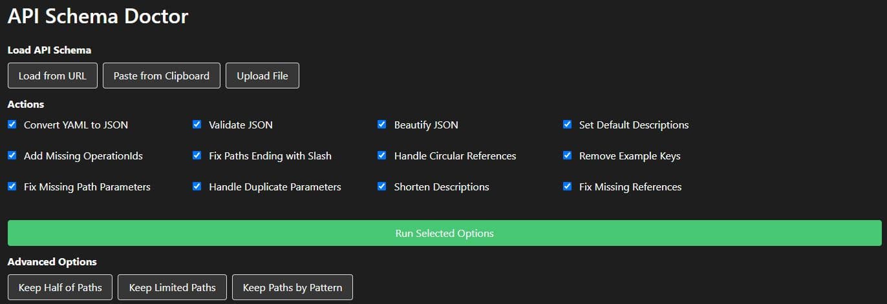Click the API Schema Doctor heading
This screenshot has height=304, width=887.
(98, 17)
